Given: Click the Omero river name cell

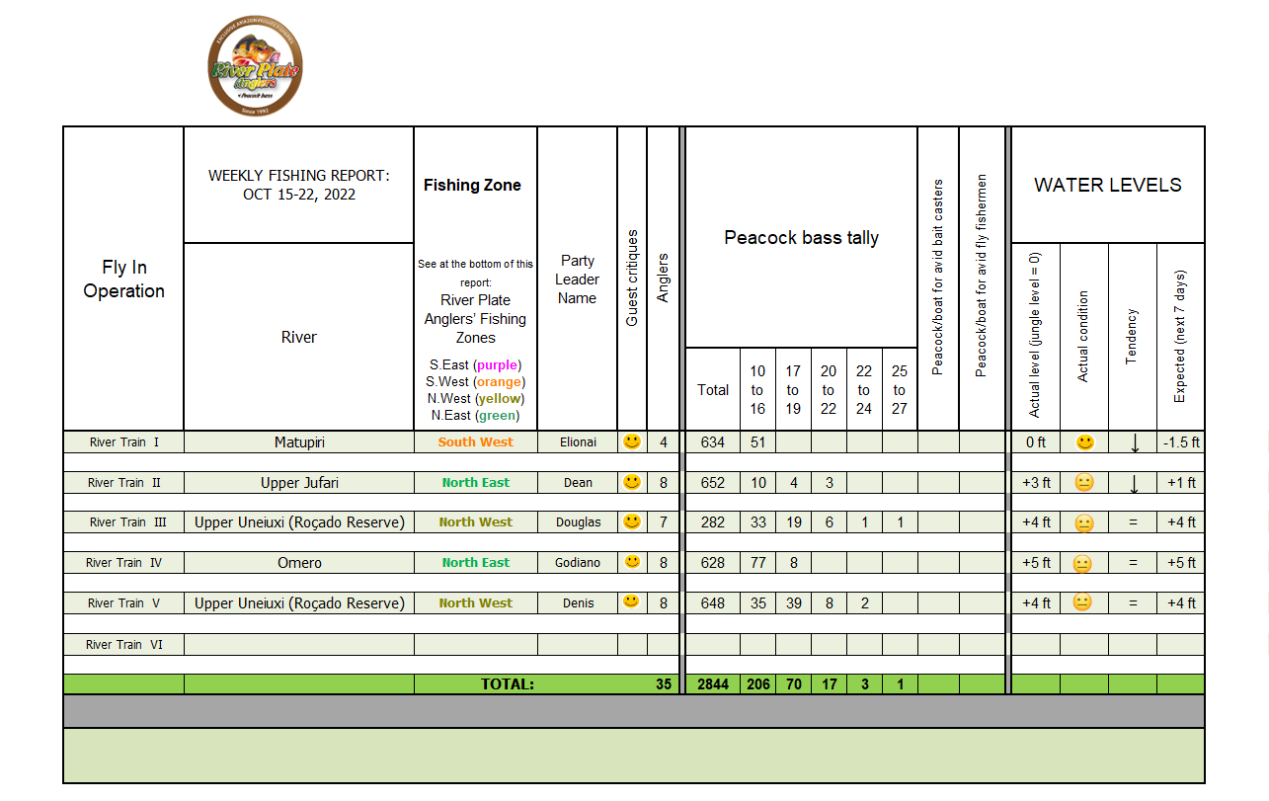Looking at the screenshot, I should 299,563.
